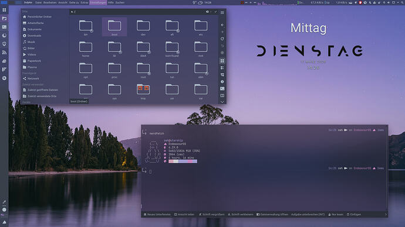The image size is (405, 227).
Task: Click Schrift verkleinern in terminal
Action: pos(241,214)
